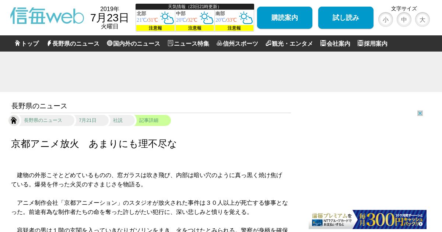Open 国内外のニュース menu
442x232 pixels.
(133, 43)
